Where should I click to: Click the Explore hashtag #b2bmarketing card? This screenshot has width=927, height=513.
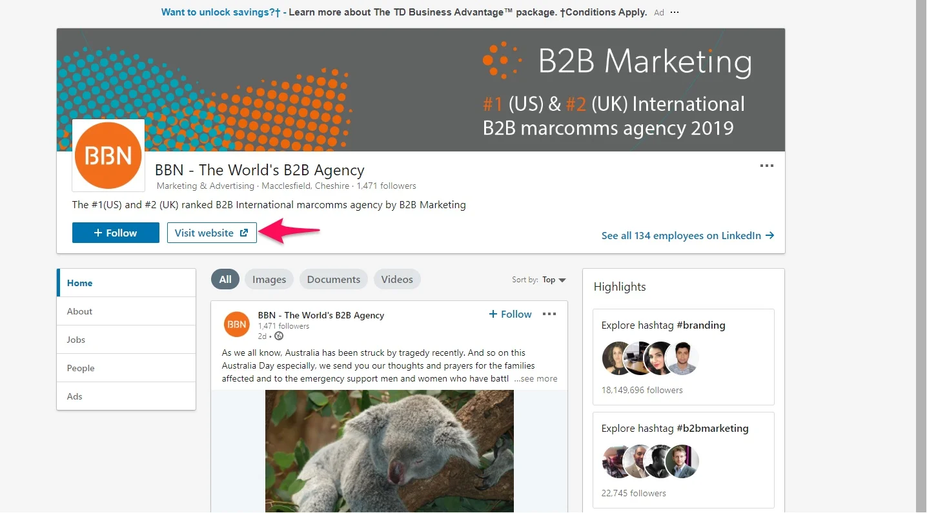tap(684, 460)
